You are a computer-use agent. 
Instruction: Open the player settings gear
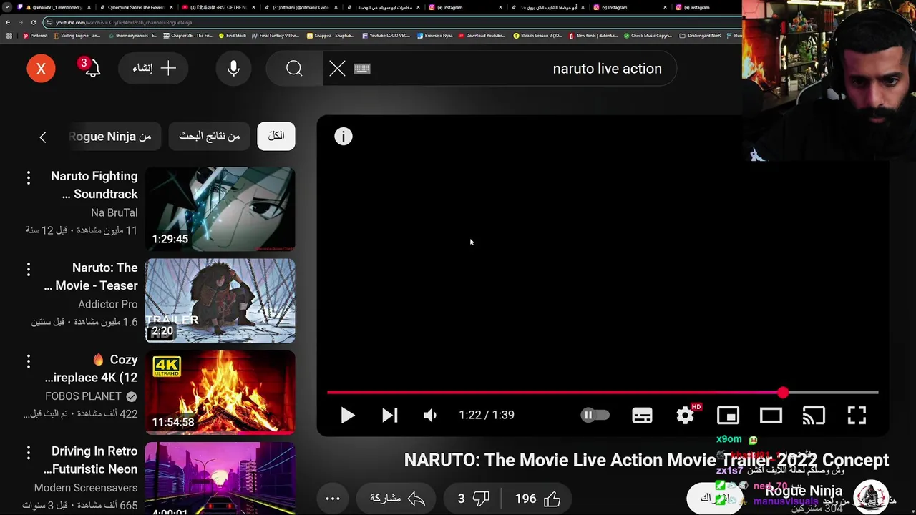coord(686,415)
